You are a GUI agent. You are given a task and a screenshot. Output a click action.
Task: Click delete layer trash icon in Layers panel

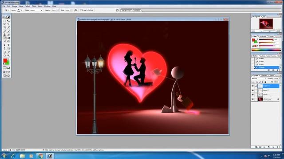coord(278,147)
